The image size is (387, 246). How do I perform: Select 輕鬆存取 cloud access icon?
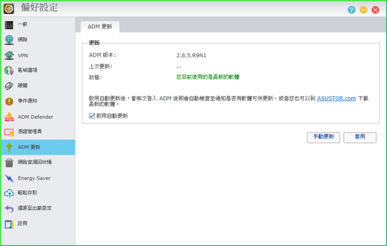coord(9,193)
